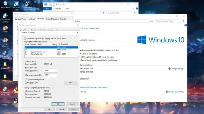Expand This PC address bar dropdown
Image resolution: width=204 pixels, height=114 pixels.
tap(101, 13)
